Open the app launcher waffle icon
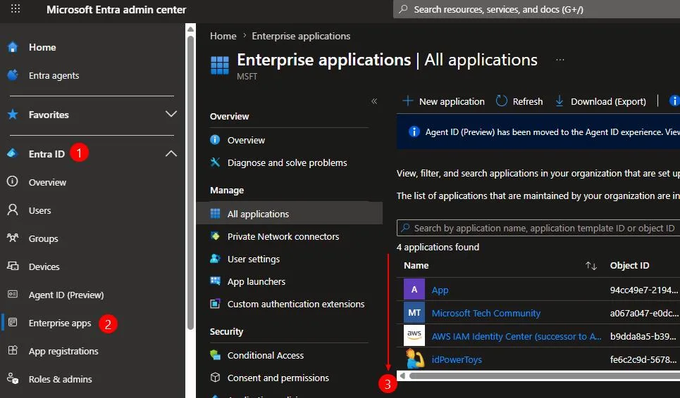The width and height of the screenshot is (680, 398). pyautogui.click(x=16, y=8)
